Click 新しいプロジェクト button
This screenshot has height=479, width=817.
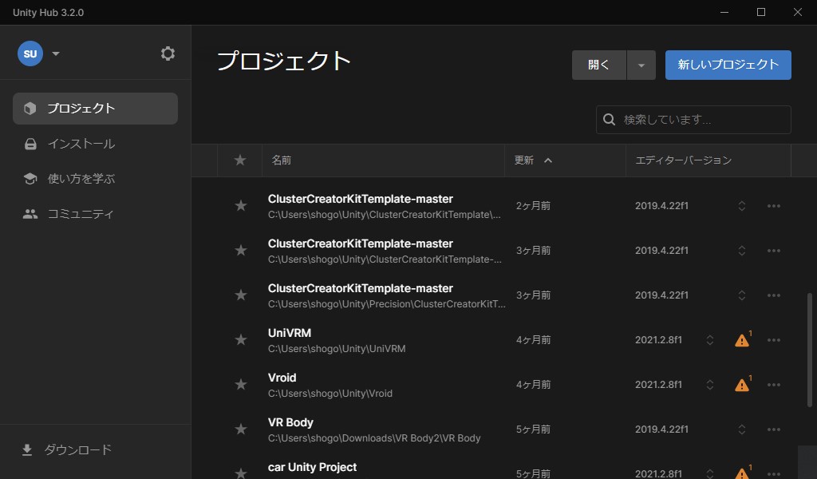point(728,65)
